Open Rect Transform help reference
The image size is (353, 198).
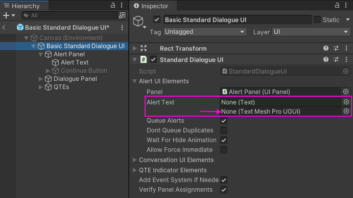click(326, 48)
